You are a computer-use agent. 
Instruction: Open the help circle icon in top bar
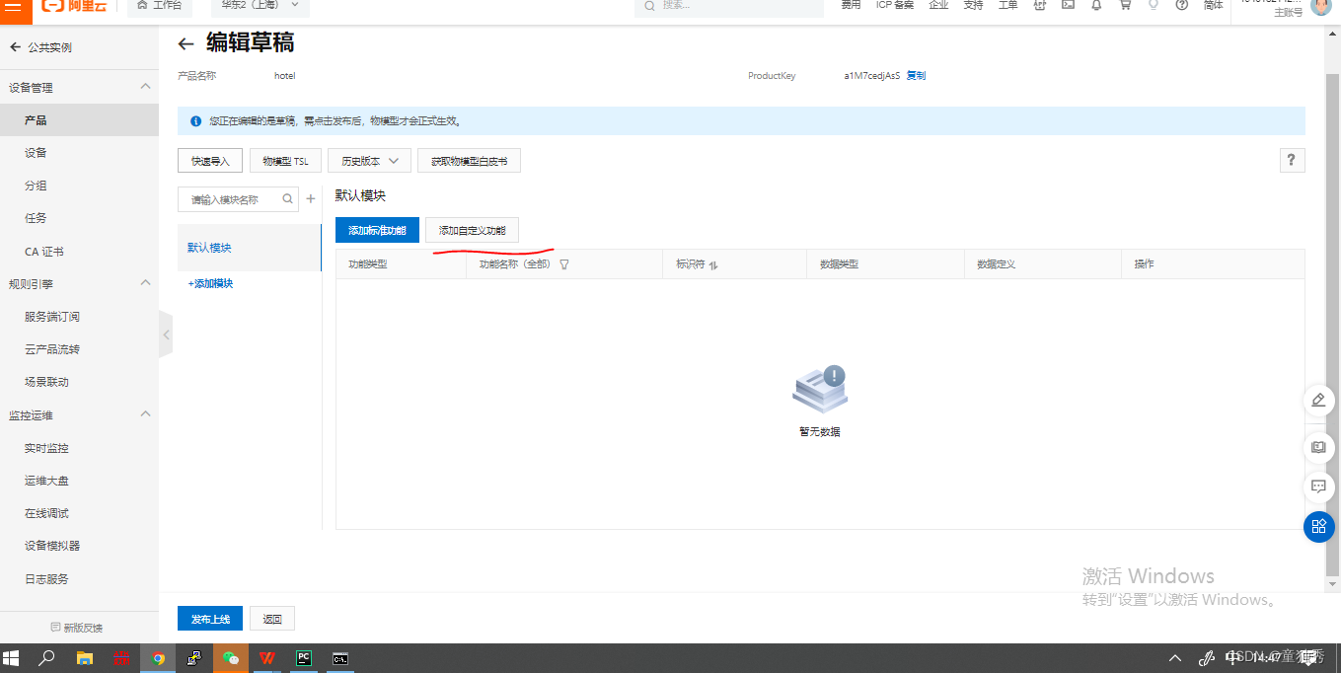pos(1182,5)
